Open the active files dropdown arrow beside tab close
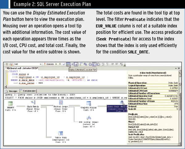 176,68
